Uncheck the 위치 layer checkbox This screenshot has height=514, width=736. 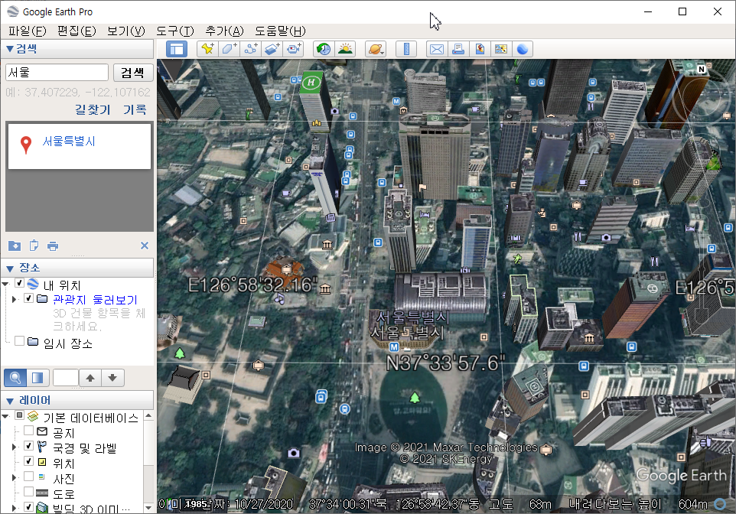[x=28, y=461]
